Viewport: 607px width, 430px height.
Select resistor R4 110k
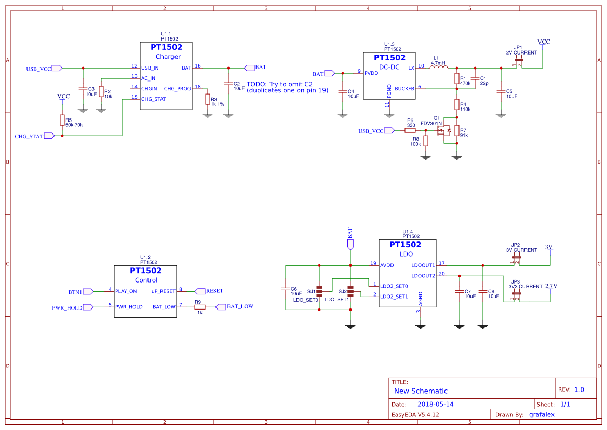457,104
